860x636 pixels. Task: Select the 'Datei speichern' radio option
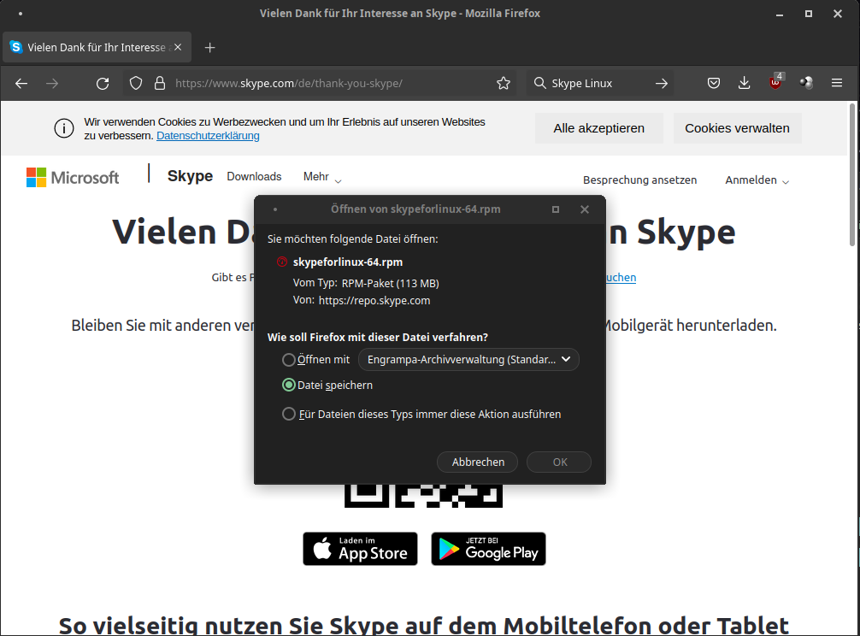point(289,385)
